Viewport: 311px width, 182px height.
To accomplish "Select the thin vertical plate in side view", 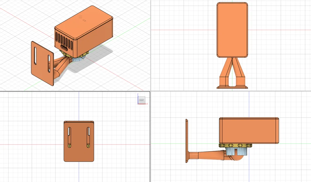I will [187, 141].
